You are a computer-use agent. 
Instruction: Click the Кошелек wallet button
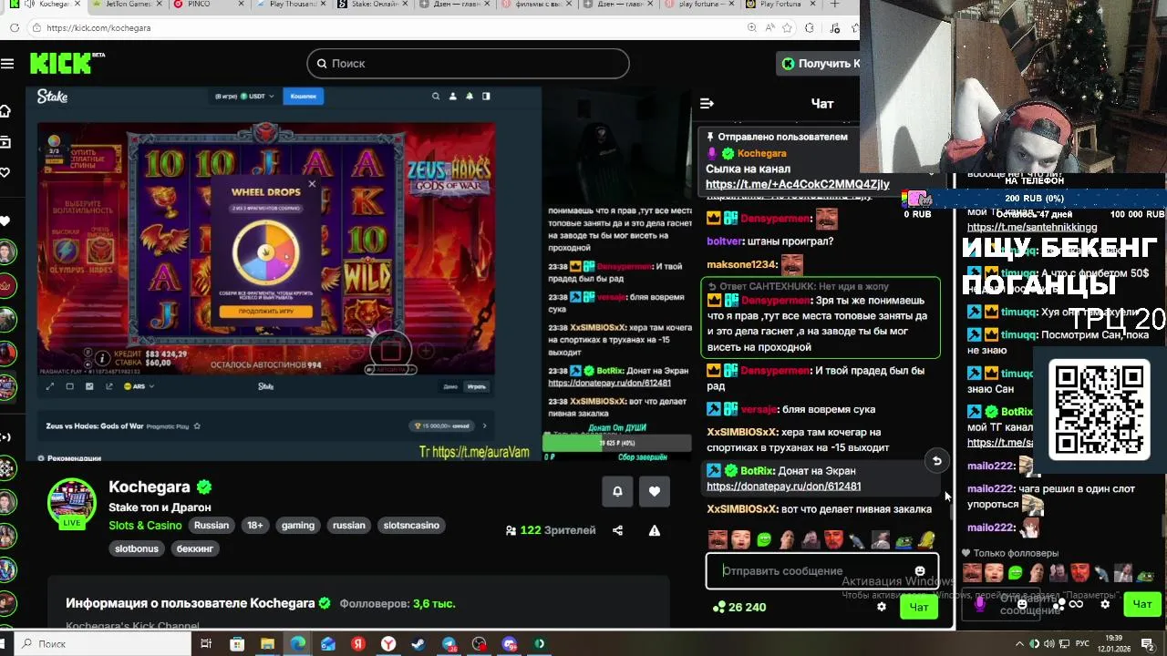[303, 96]
